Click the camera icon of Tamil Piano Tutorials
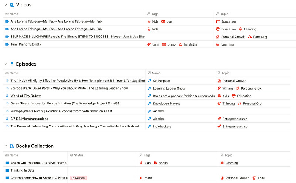The width and height of the screenshot is (296, 183). [7, 44]
